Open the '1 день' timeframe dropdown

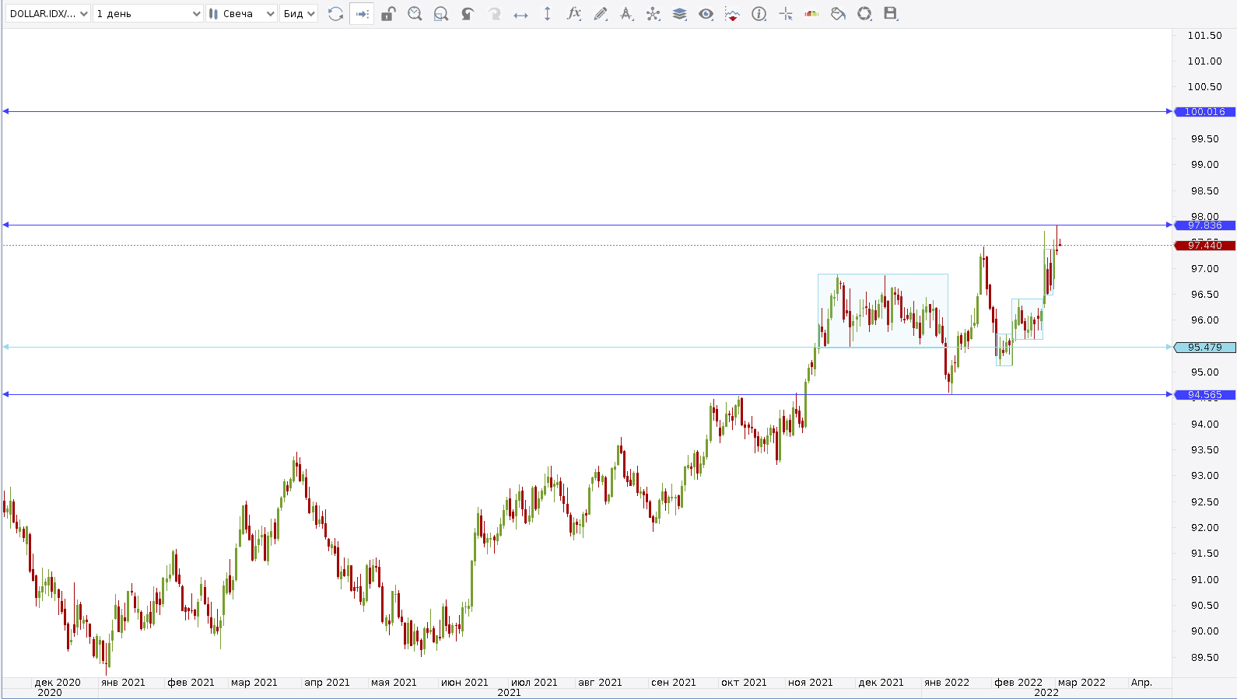(x=148, y=14)
